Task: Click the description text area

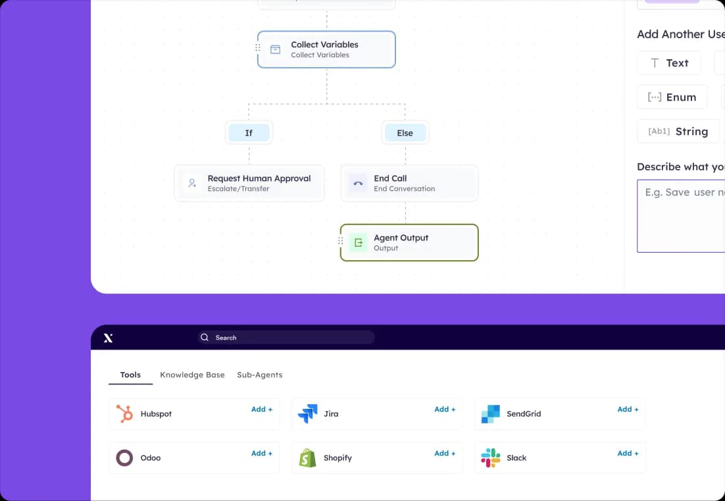Action: pyautogui.click(x=684, y=216)
